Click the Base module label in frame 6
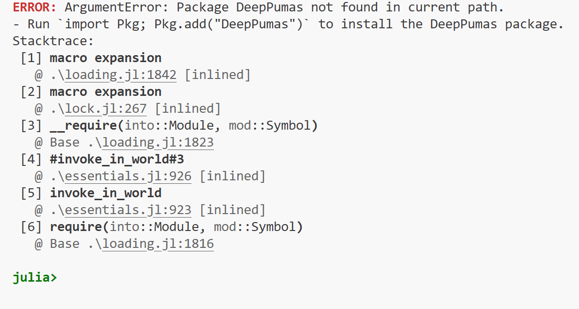579x309 pixels. click(x=65, y=244)
